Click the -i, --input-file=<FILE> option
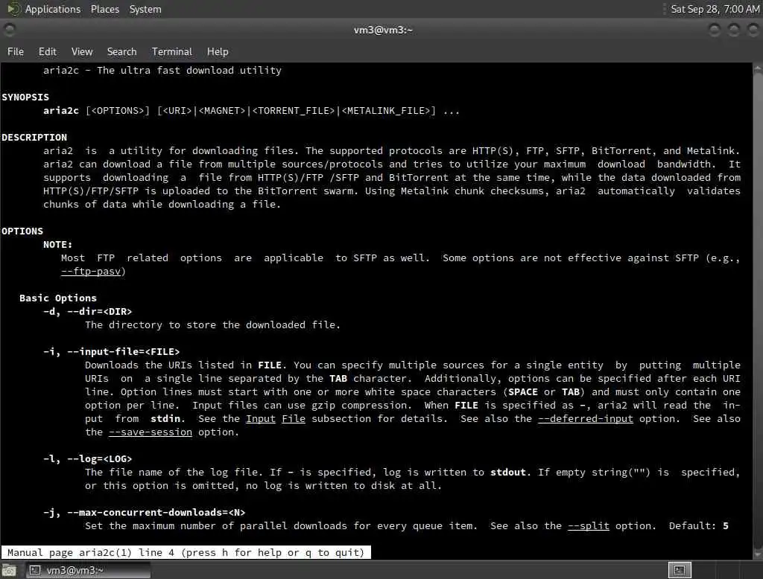The image size is (763, 579). click(112, 352)
